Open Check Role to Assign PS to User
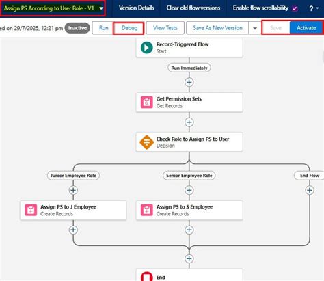 (x=189, y=142)
